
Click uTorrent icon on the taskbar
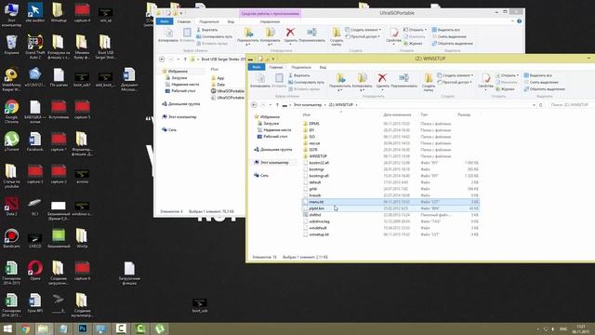(159, 328)
